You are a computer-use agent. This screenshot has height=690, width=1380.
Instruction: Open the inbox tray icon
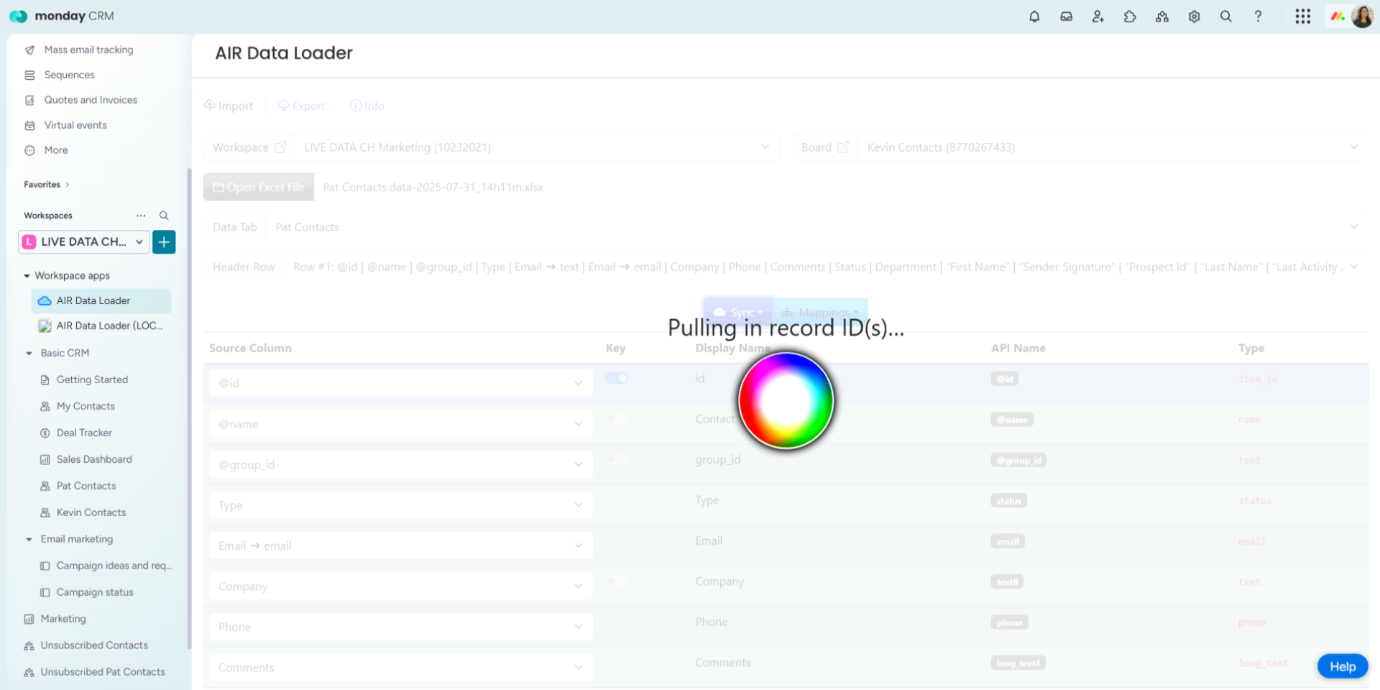1066,17
